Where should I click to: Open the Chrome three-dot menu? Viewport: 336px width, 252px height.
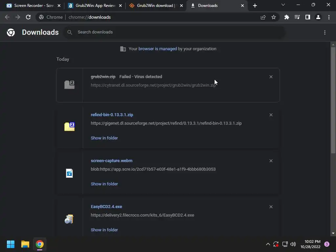[329, 17]
